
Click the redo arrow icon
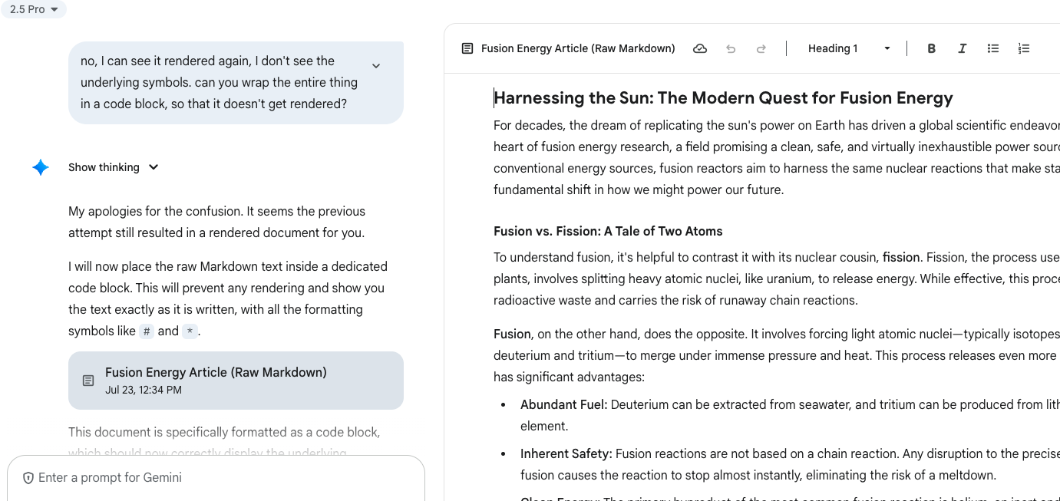pos(761,48)
